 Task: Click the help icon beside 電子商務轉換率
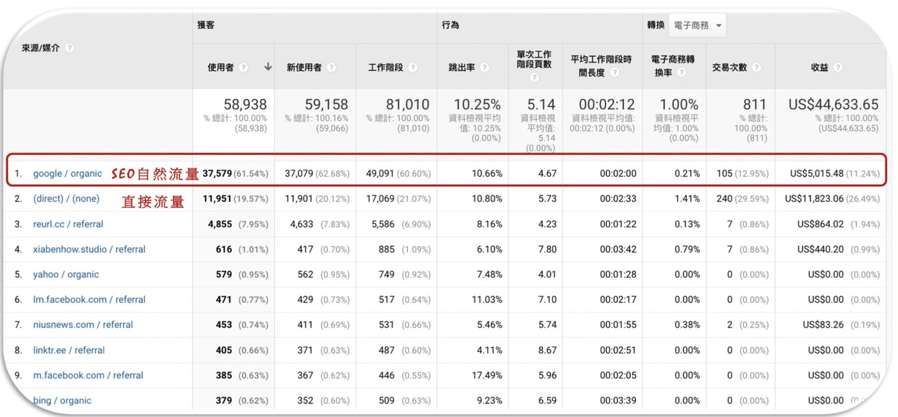tap(681, 72)
